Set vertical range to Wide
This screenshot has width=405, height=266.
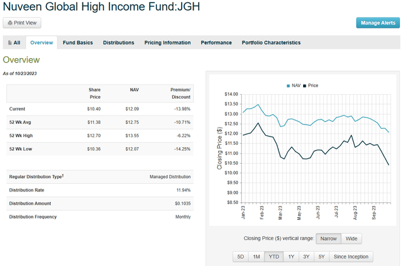pyautogui.click(x=351, y=239)
